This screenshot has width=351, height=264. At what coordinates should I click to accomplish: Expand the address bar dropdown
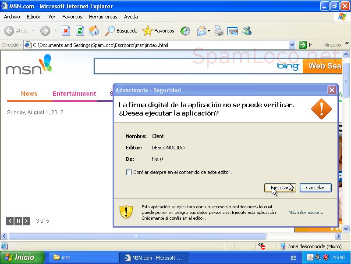[x=292, y=45]
